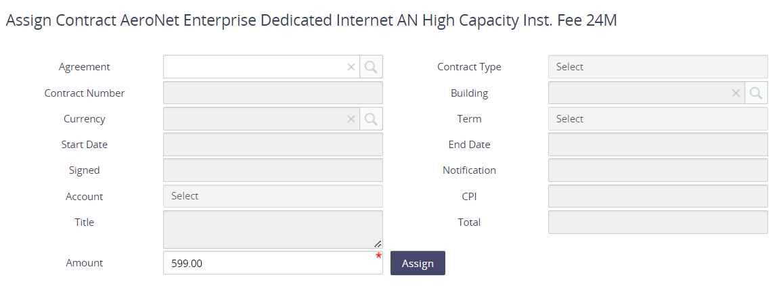The height and width of the screenshot is (286, 781).
Task: Clear the Building field using its X icon
Action: pyautogui.click(x=736, y=93)
